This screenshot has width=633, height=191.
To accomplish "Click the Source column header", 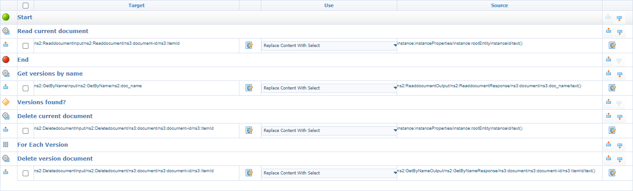I will 499,5.
